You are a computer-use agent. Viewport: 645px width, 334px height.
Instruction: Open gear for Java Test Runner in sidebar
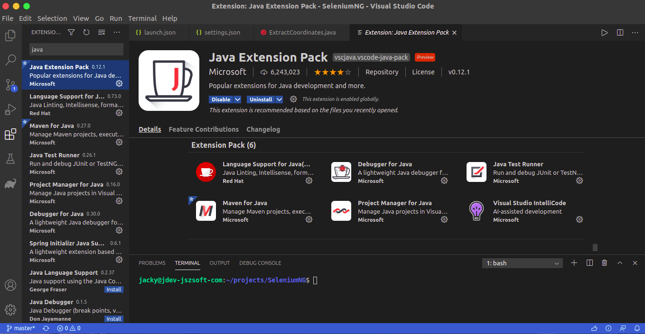pos(119,172)
